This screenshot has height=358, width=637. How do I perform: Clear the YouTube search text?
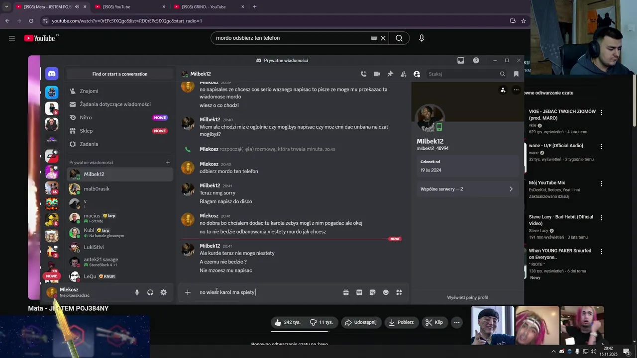383,38
